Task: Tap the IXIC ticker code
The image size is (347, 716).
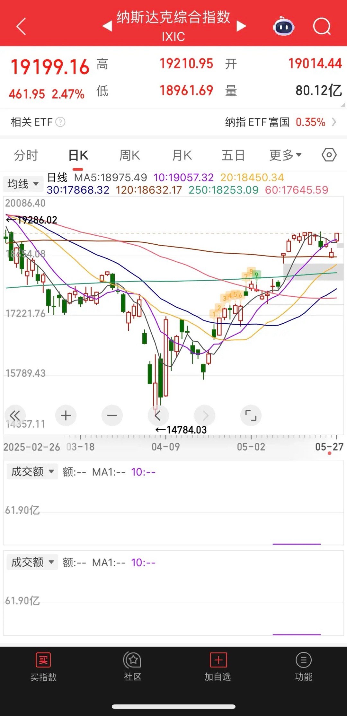Action: coord(173,37)
